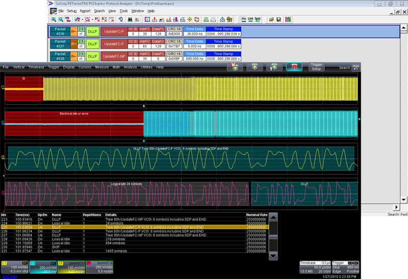Click the Link level view icon
The height and width of the screenshot is (279, 408).
tap(250, 19)
